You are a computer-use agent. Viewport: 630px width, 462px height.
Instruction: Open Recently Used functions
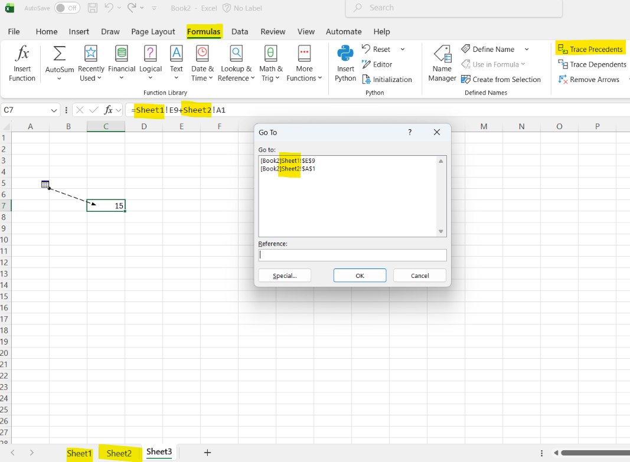pos(91,63)
